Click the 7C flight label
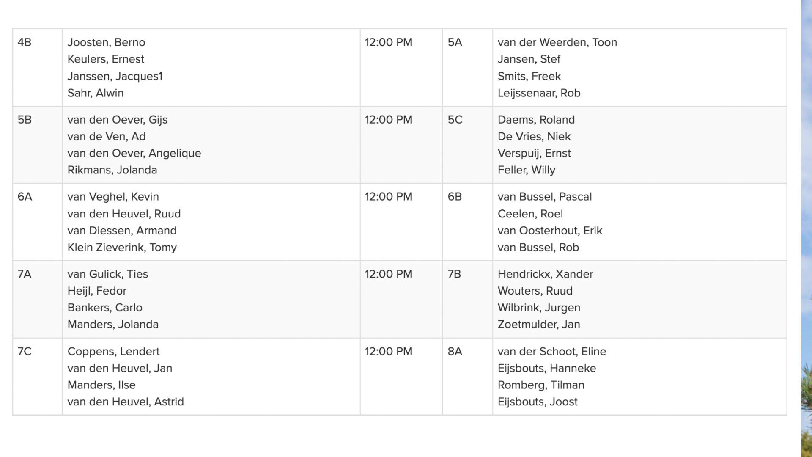This screenshot has height=457, width=812. coord(25,352)
